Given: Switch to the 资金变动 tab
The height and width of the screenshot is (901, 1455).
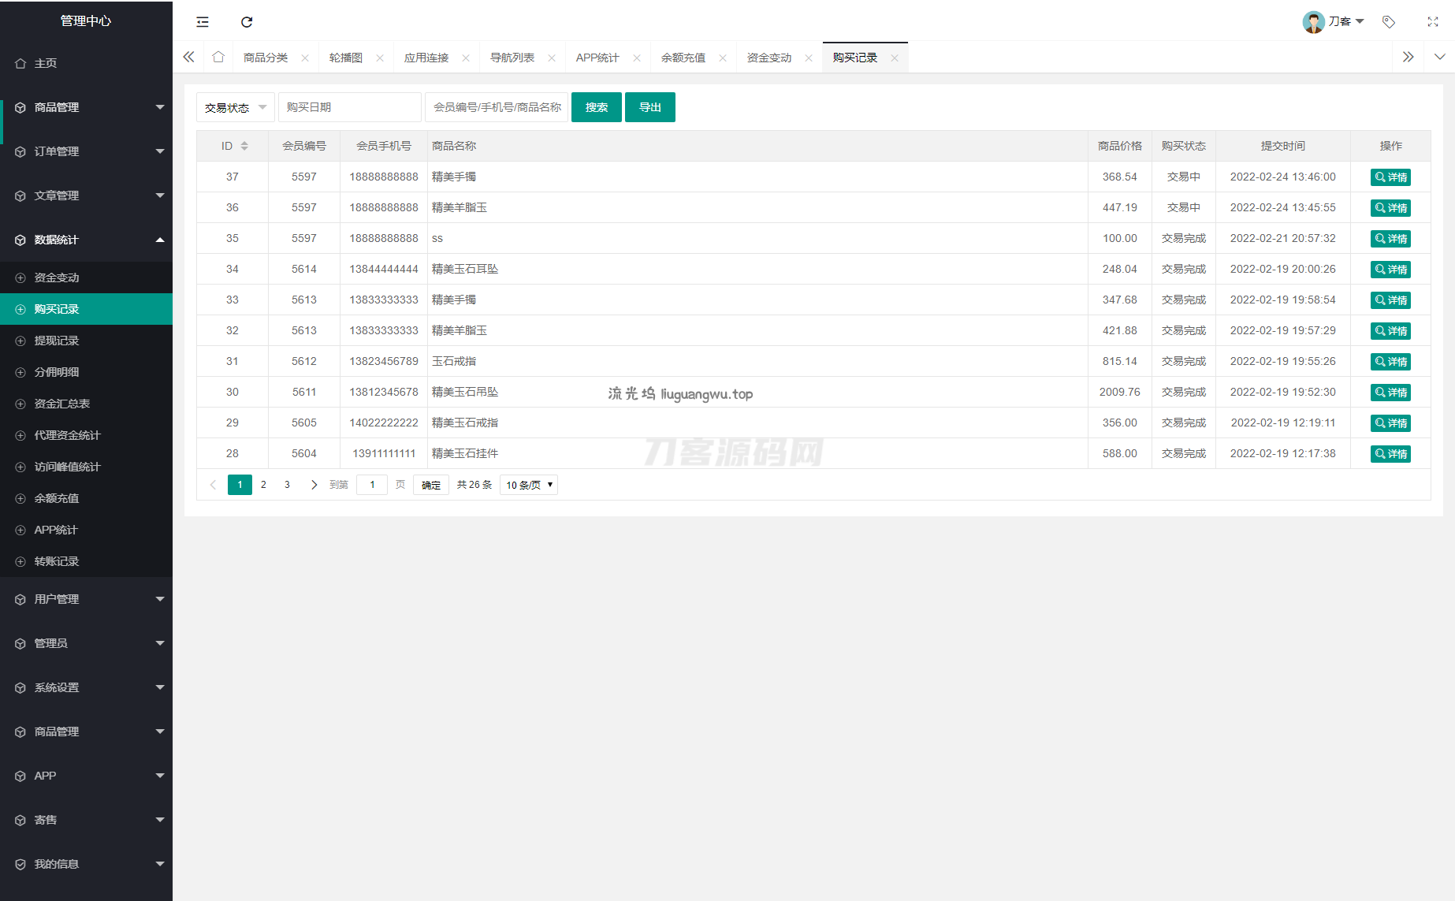Looking at the screenshot, I should tap(768, 58).
